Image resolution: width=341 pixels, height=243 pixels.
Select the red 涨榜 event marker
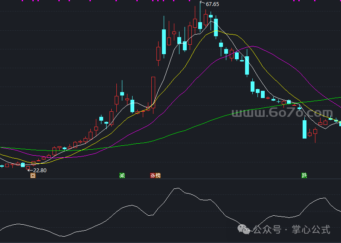(x=155, y=176)
